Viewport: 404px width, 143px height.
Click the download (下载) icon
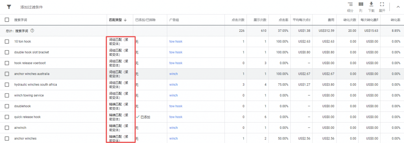pyautogui.click(x=371, y=4)
